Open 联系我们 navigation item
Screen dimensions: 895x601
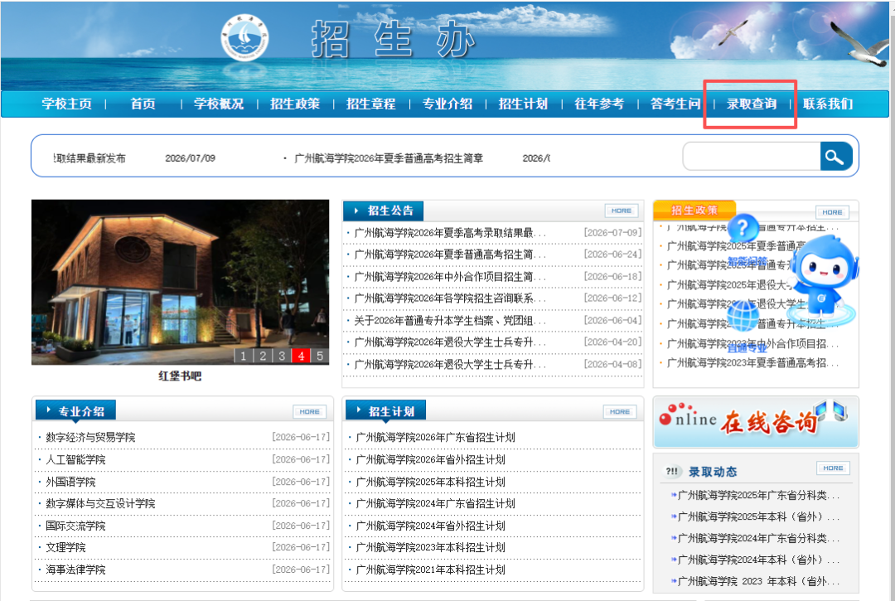[828, 104]
